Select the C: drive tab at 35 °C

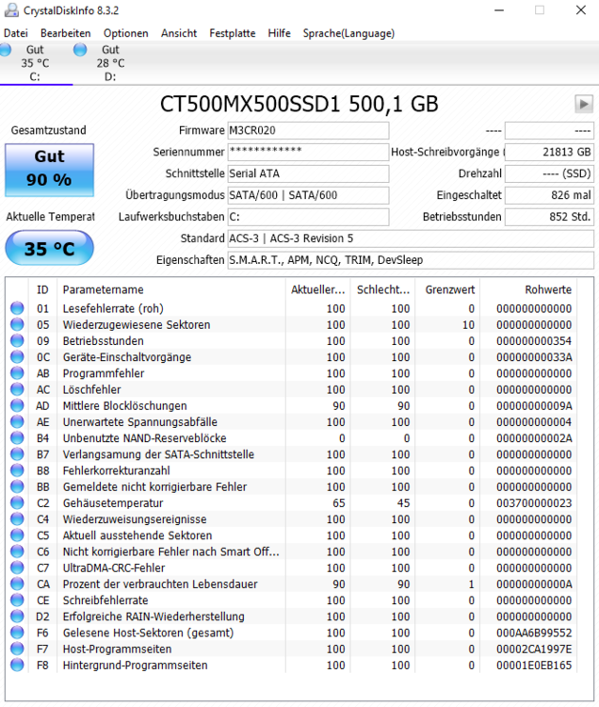pos(35,63)
